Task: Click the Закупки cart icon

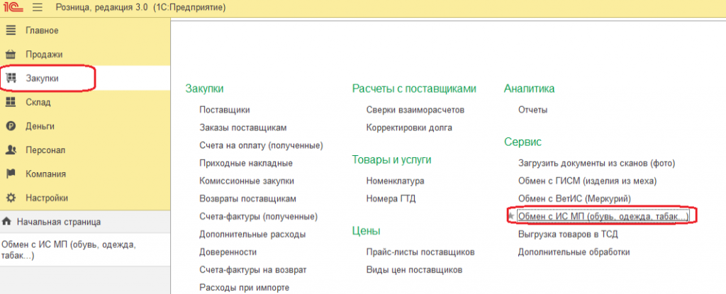Action: pos(11,78)
